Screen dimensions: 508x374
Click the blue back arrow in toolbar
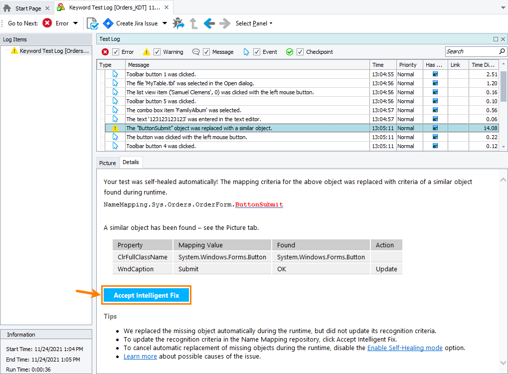[209, 23]
